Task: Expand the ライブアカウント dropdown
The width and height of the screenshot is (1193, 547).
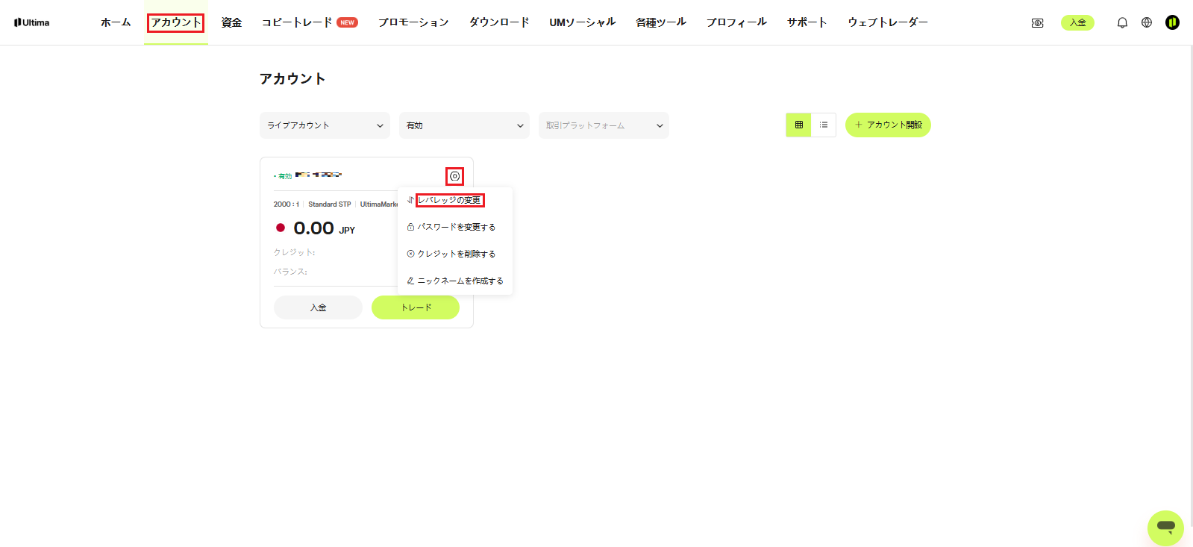Action: click(325, 125)
